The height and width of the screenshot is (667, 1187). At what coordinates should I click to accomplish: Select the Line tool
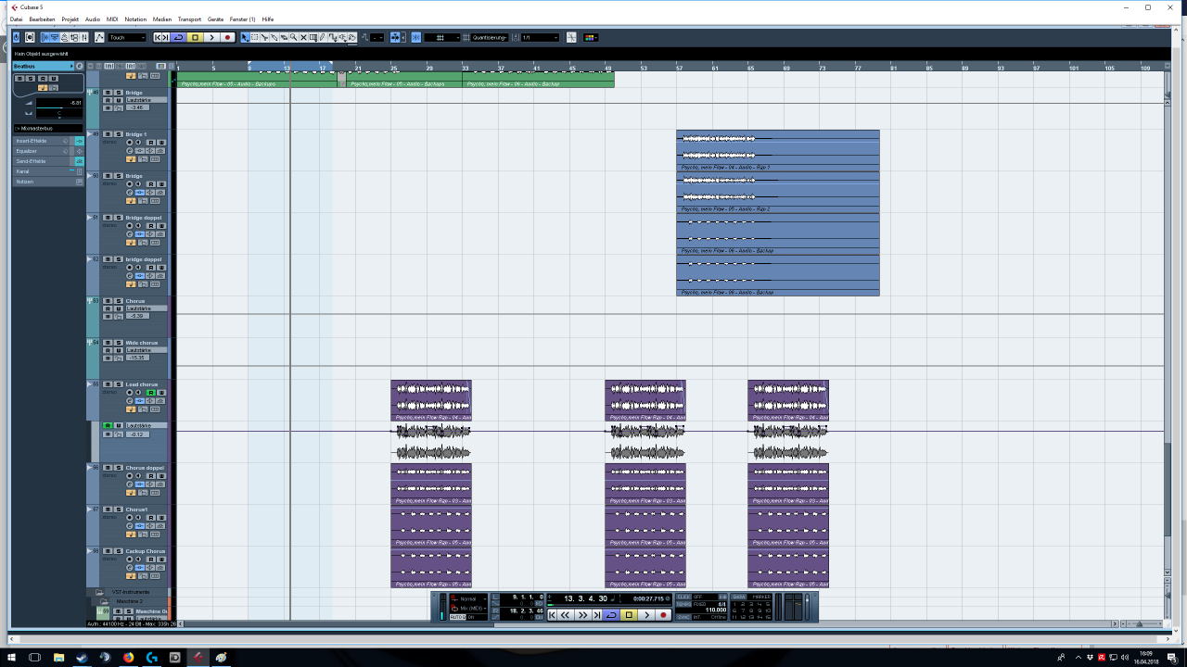(x=332, y=37)
